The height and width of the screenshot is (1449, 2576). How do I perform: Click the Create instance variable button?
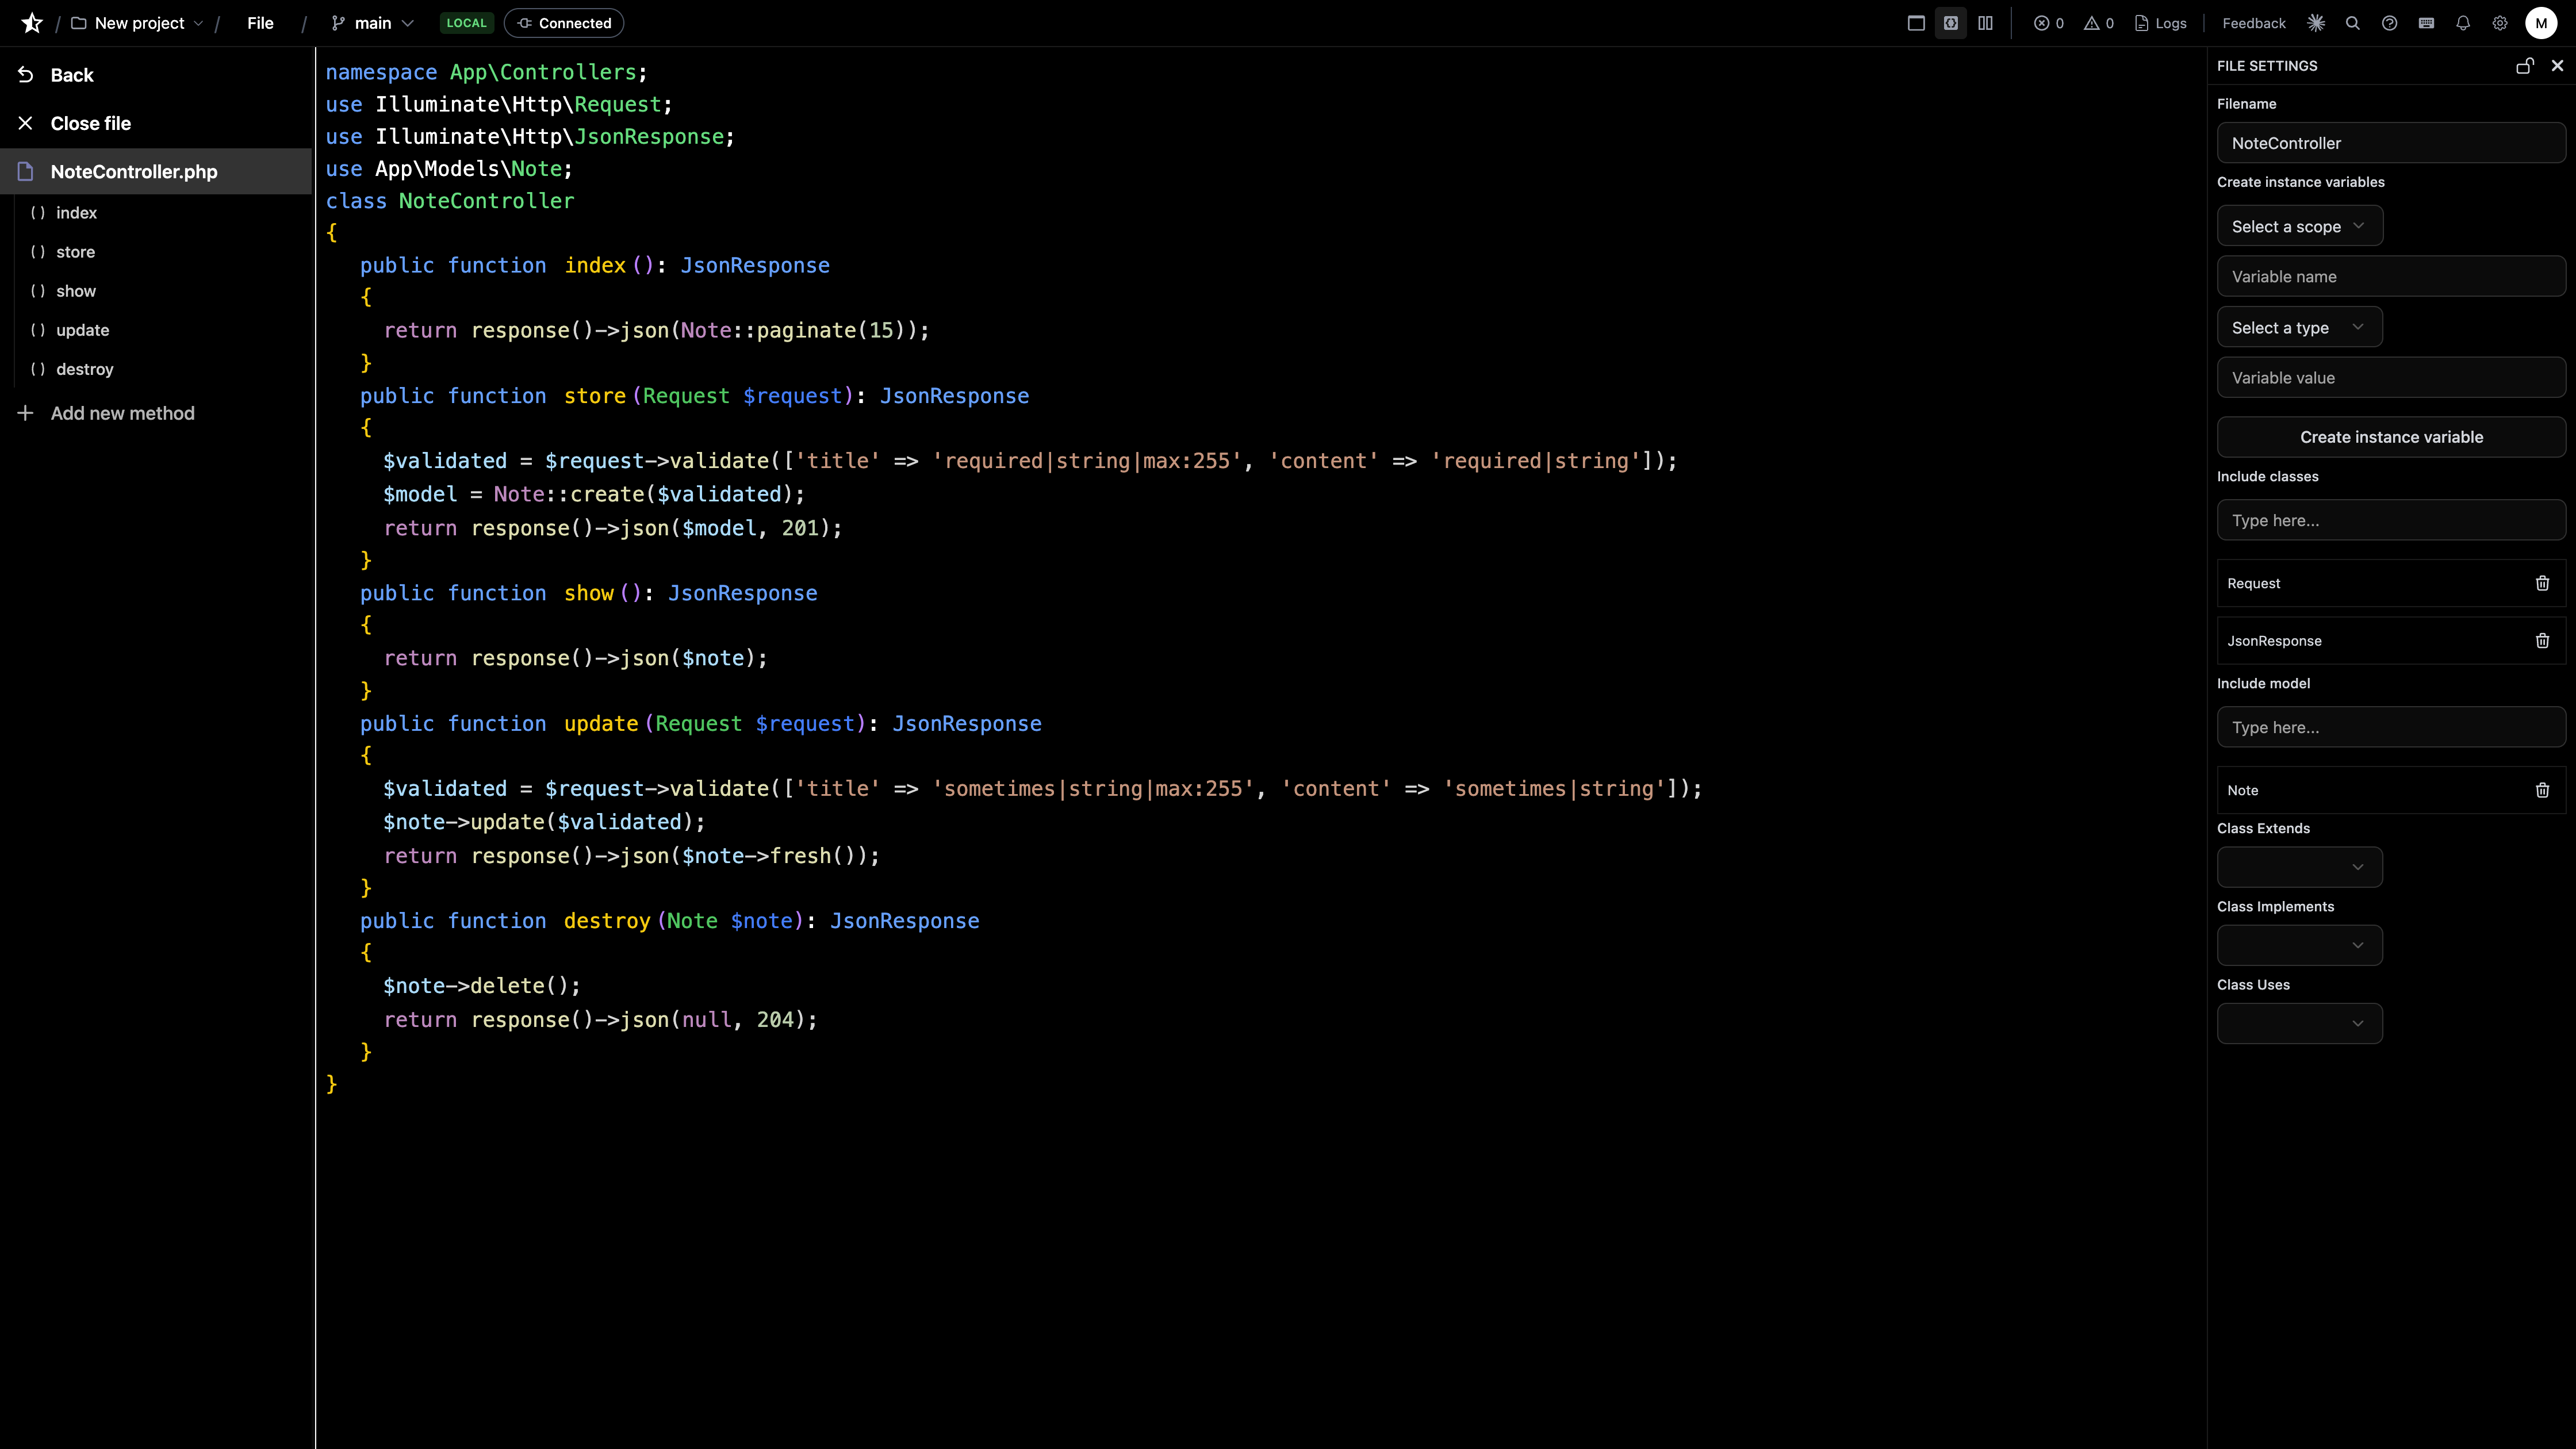2391,437
